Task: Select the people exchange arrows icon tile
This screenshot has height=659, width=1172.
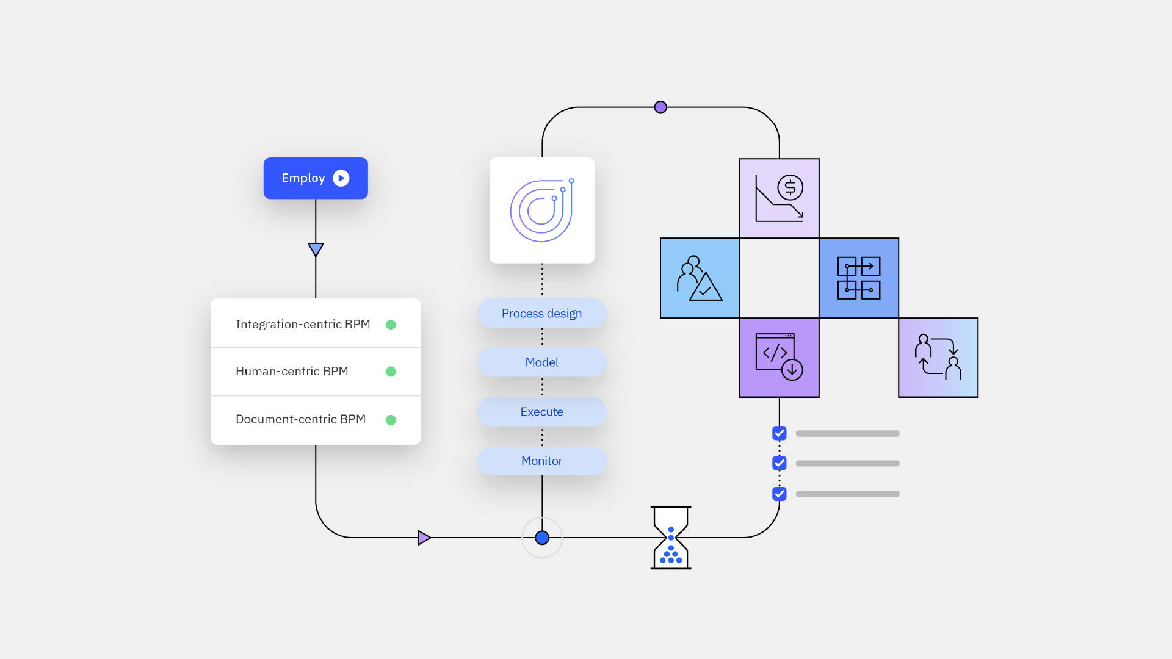Action: pos(938,358)
